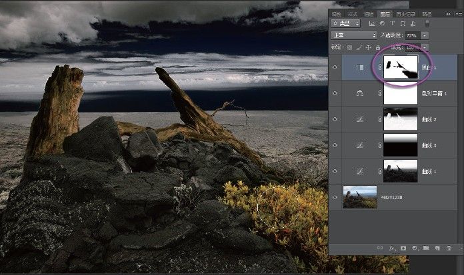This screenshot has width=464, height=275.
Task: Filter layers by type layers (T icon)
Action: (390, 23)
